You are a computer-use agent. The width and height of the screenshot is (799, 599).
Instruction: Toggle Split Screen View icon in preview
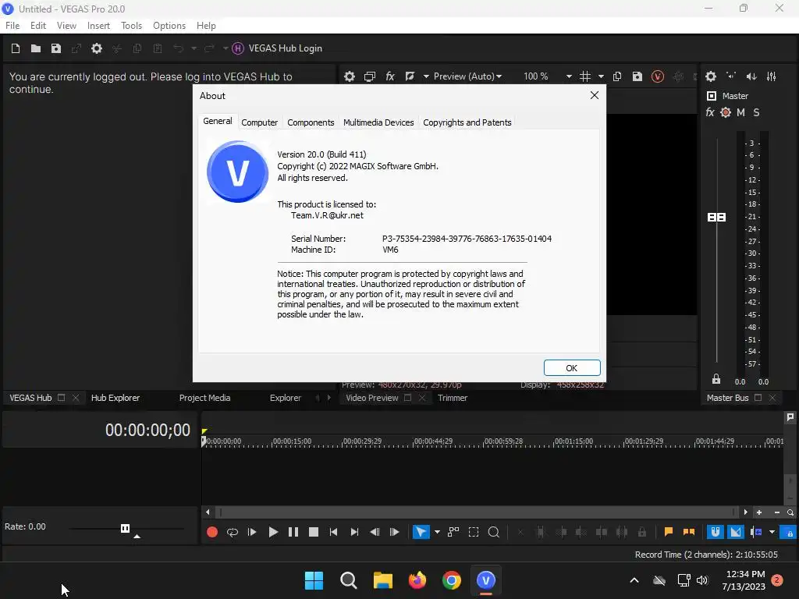coord(410,76)
